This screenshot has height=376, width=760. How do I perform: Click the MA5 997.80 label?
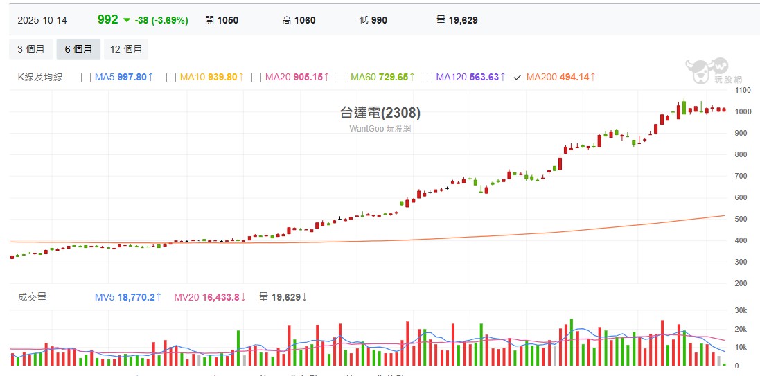[x=124, y=77]
